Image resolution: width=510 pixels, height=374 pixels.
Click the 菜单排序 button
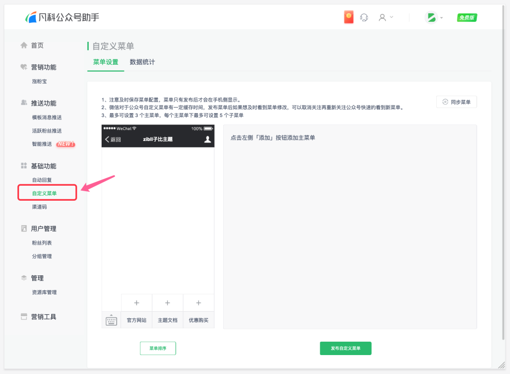pos(158,348)
